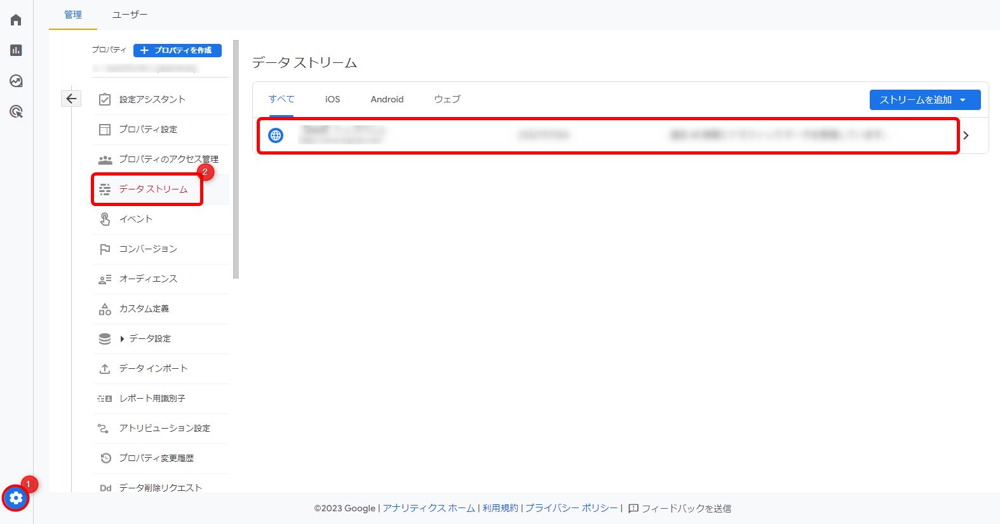The image size is (1000, 524).
Task: Open the プライバシー ポリシー link
Action: (571, 508)
